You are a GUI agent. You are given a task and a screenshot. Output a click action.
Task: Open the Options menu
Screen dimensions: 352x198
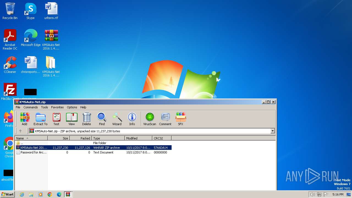[72, 107]
